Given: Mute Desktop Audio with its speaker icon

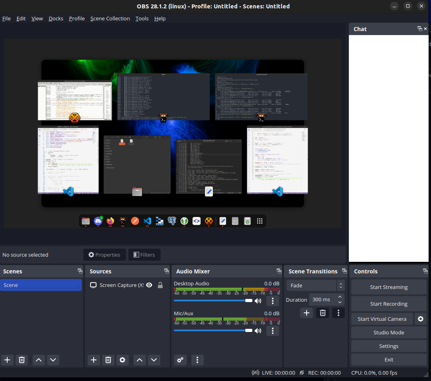Looking at the screenshot, I should pyautogui.click(x=258, y=300).
